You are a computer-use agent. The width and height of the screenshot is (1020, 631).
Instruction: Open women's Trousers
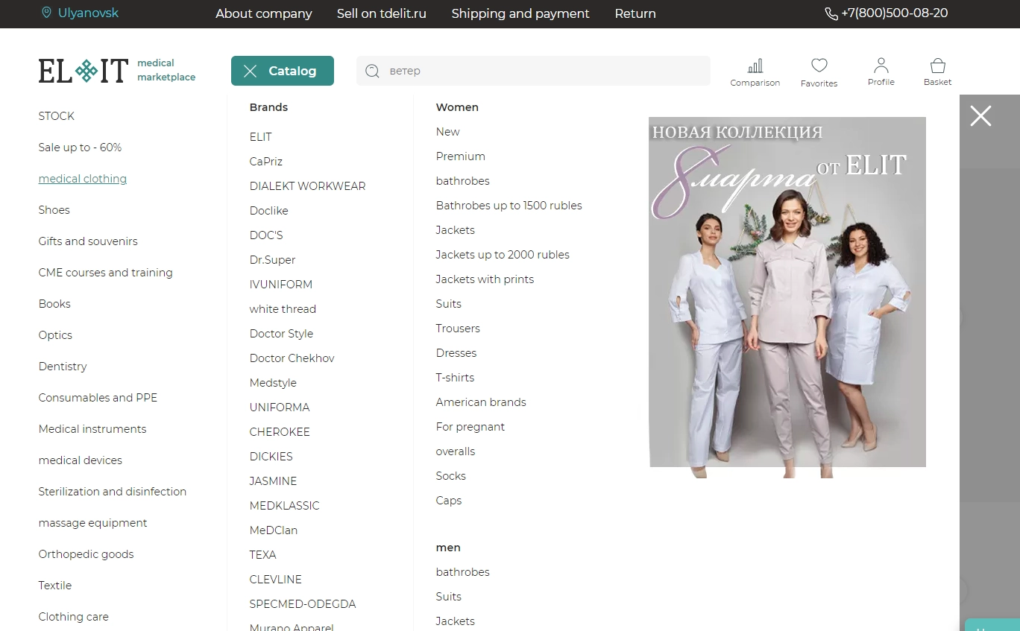[458, 329]
